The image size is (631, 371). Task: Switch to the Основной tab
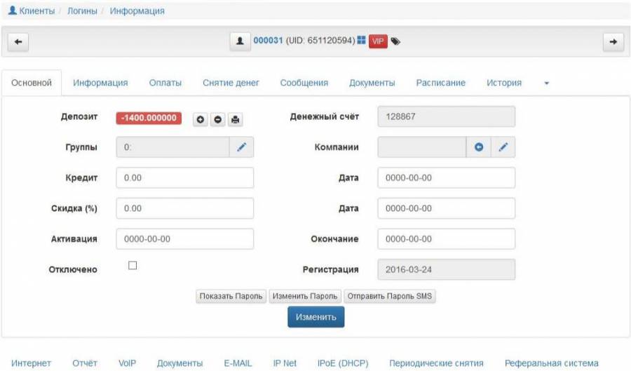32,83
